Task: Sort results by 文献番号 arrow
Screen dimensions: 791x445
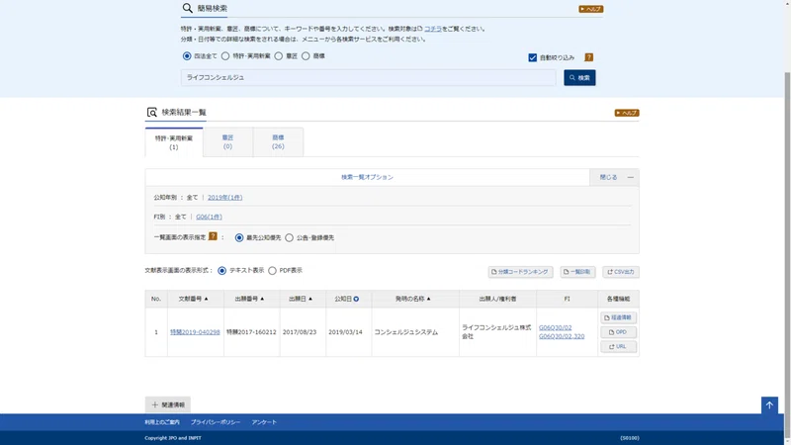Action: pos(206,299)
